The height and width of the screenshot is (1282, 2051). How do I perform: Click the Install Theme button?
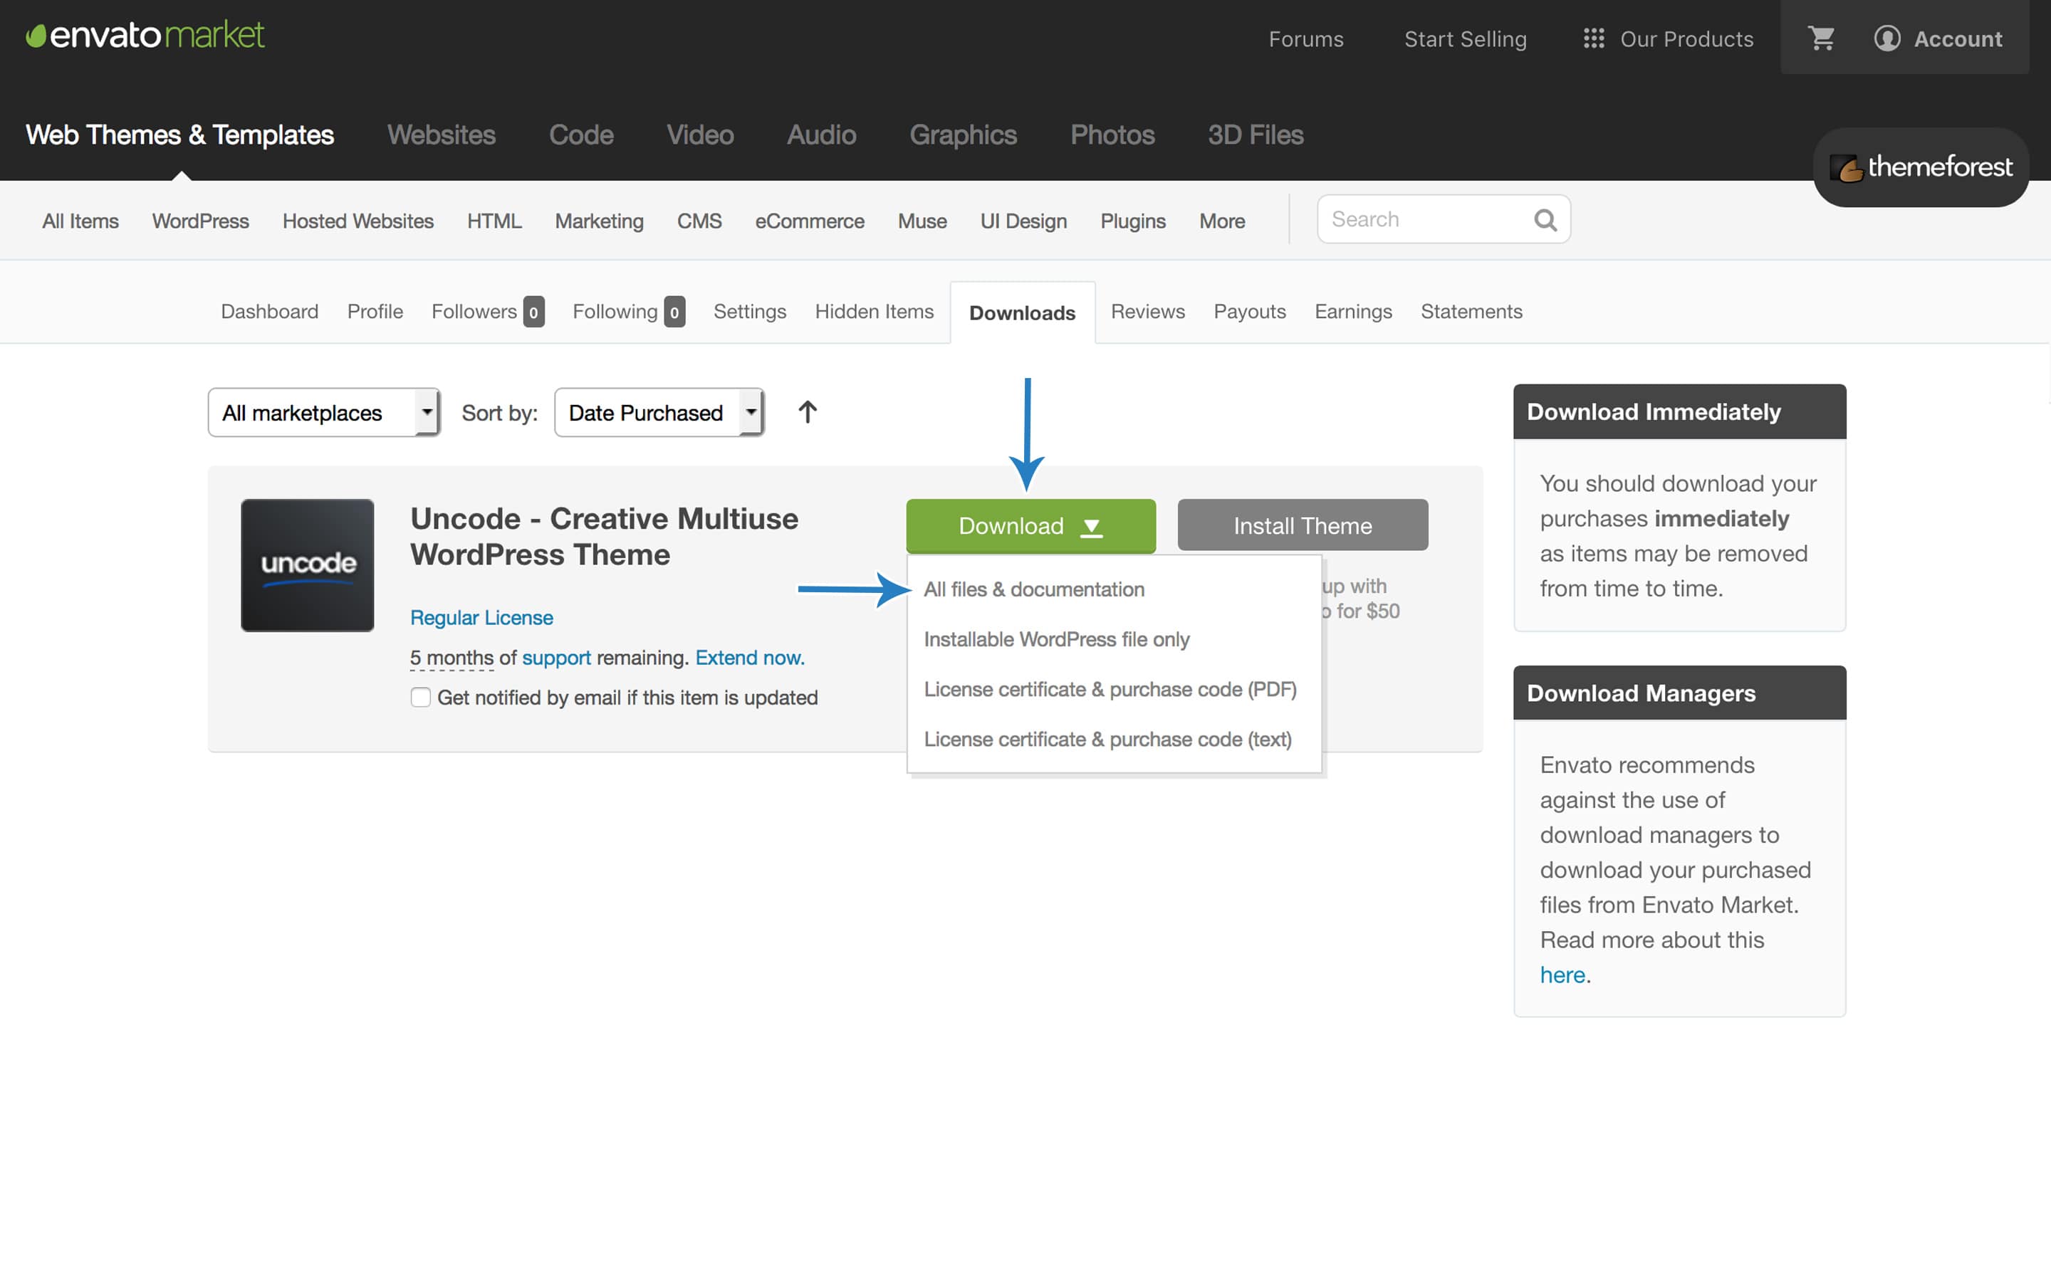click(1303, 526)
